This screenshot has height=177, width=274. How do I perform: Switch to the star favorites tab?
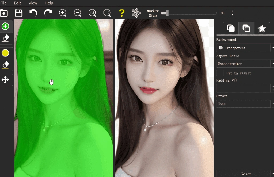click(261, 28)
